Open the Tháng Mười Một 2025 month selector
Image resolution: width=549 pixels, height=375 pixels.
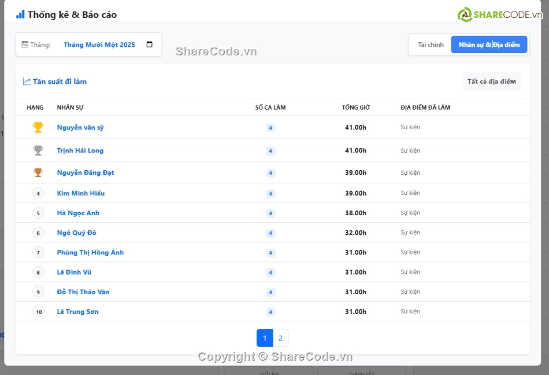[x=99, y=45]
